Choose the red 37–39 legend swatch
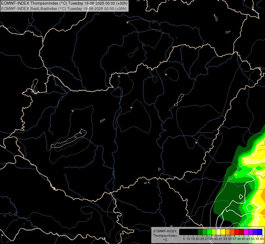 tap(237, 232)
